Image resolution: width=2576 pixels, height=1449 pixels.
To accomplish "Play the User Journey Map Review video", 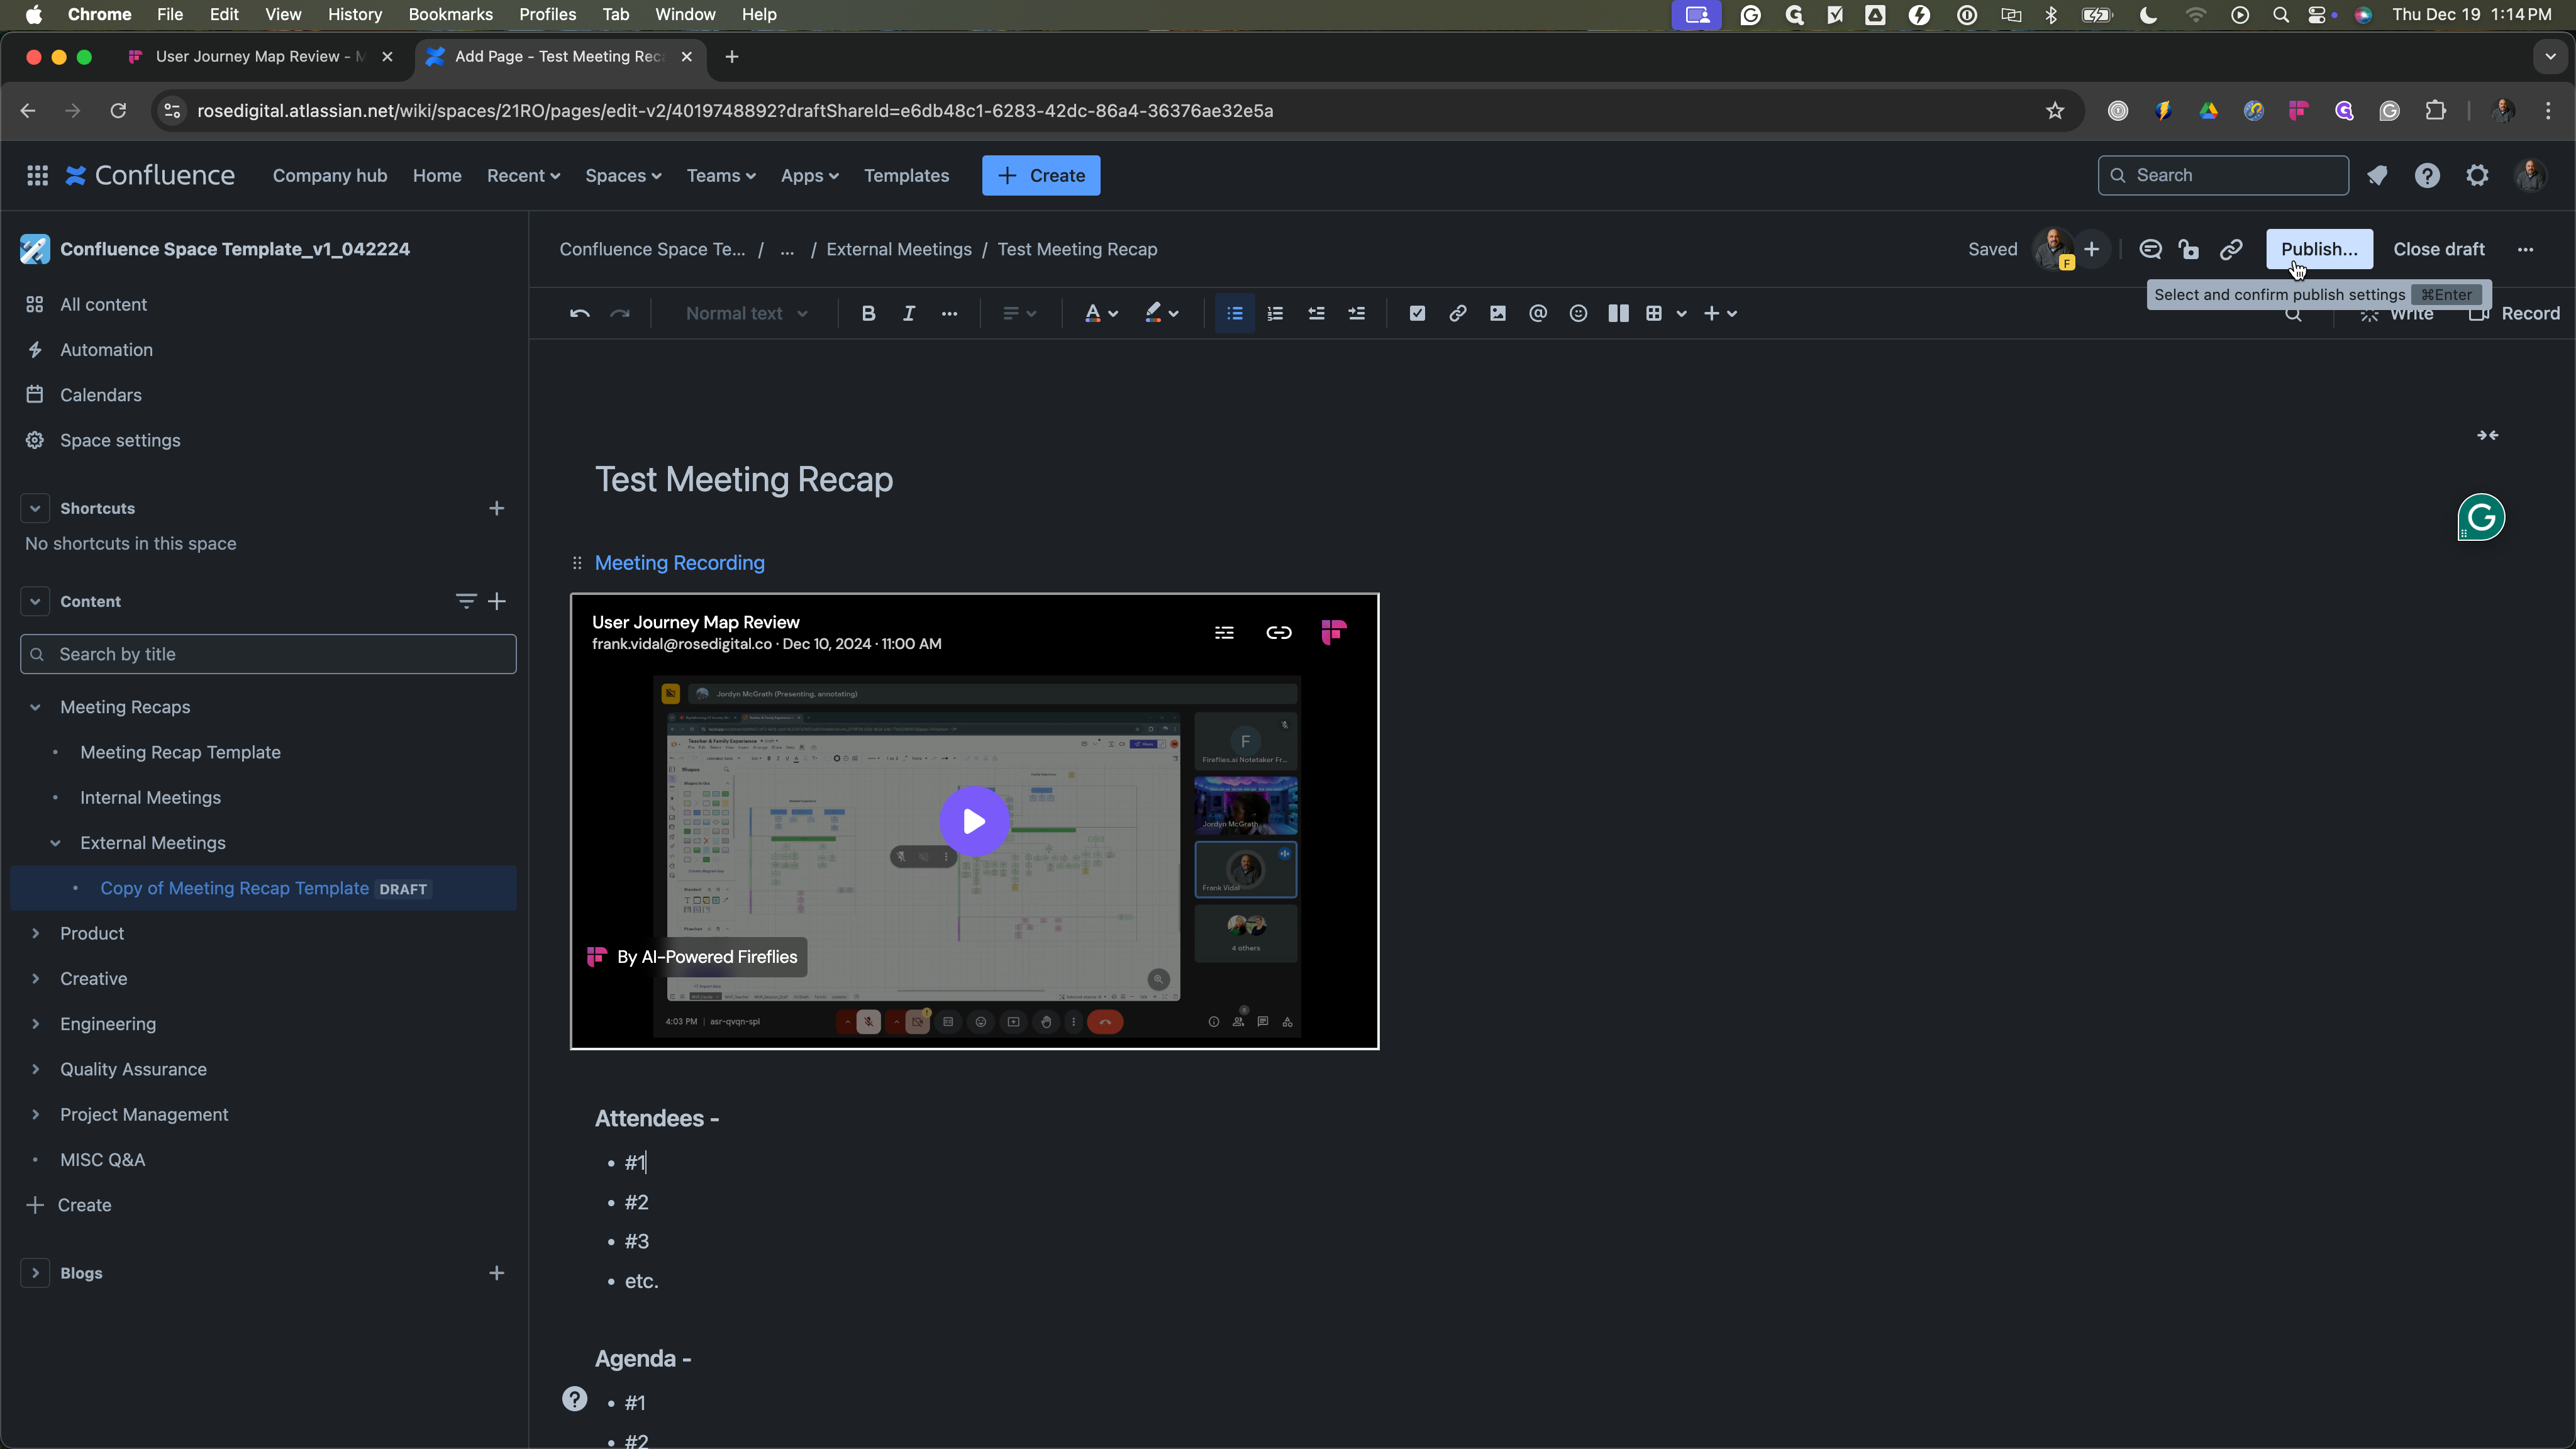I will (974, 821).
